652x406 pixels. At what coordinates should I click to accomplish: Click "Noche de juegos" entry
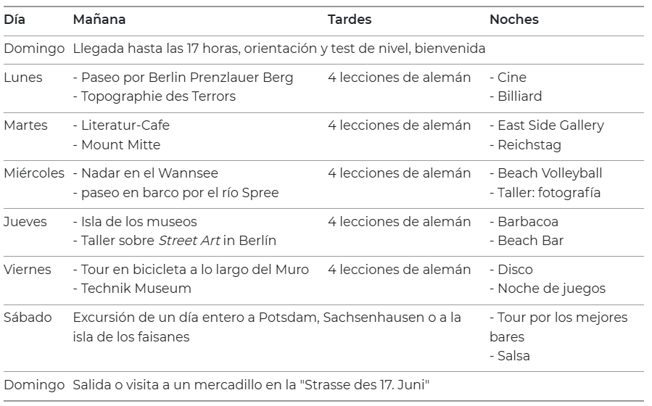[x=551, y=289]
